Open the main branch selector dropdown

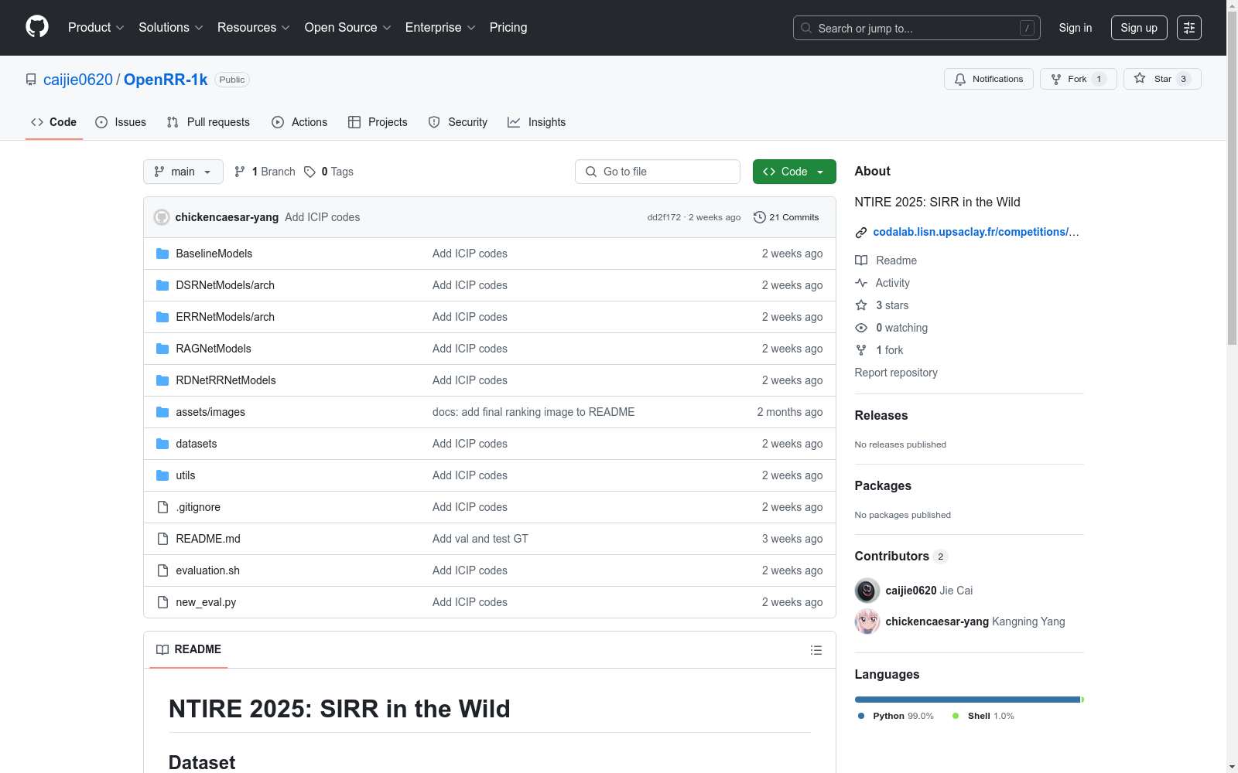click(183, 172)
